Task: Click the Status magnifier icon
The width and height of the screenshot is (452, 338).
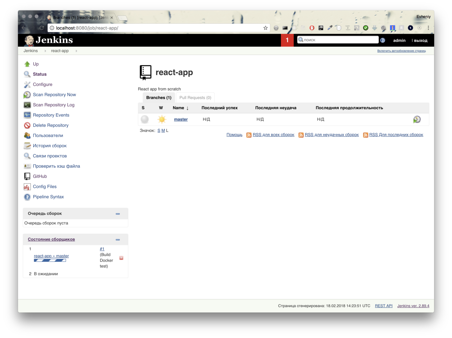Action: click(x=27, y=74)
